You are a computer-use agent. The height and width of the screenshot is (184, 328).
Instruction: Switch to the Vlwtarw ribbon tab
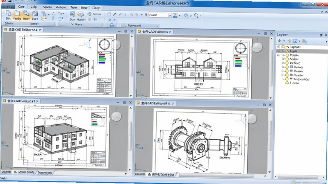tap(61, 7)
